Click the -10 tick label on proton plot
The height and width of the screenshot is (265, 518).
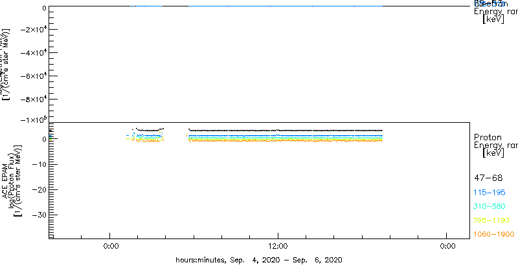point(38,164)
